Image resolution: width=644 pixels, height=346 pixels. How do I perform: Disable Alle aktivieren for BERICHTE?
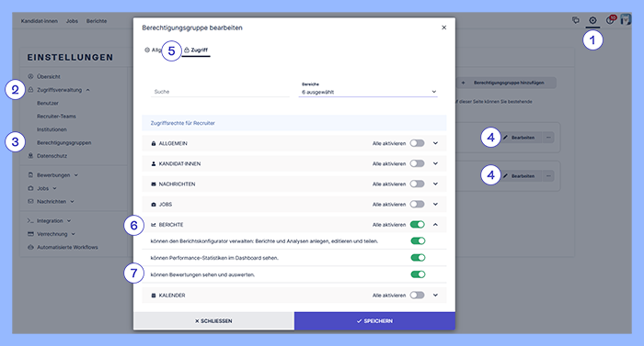coord(418,224)
